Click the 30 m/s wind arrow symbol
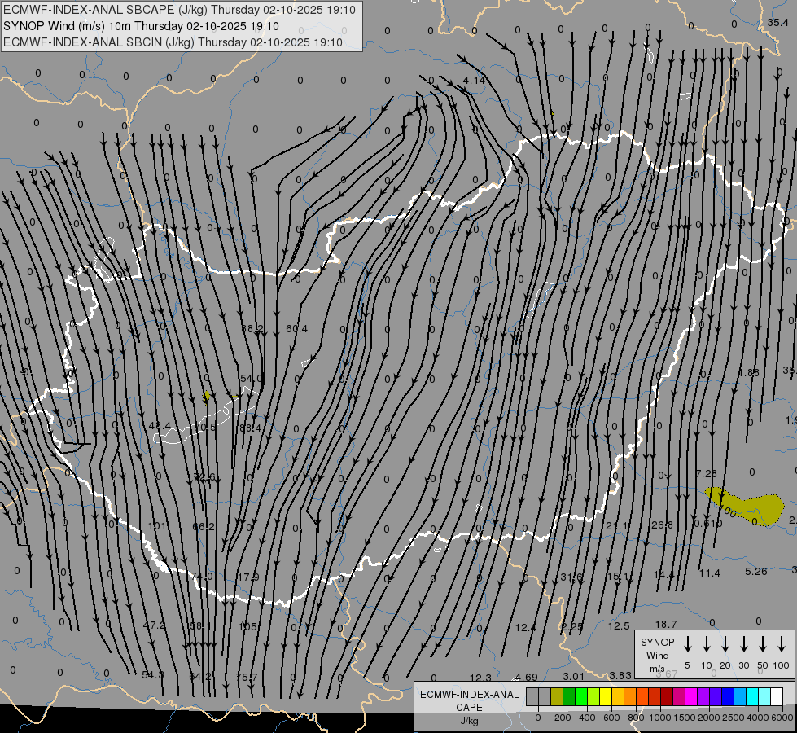The width and height of the screenshot is (797, 733). (x=744, y=644)
